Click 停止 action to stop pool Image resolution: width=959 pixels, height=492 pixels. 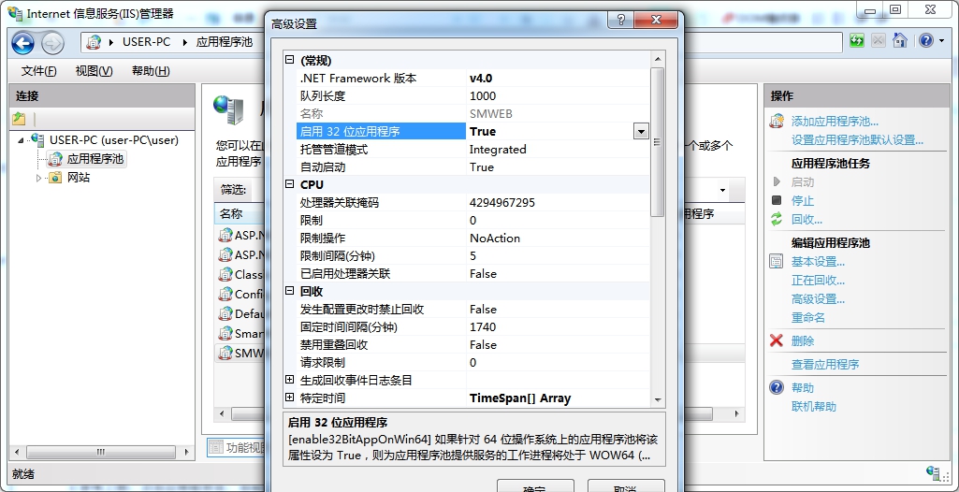coord(803,200)
